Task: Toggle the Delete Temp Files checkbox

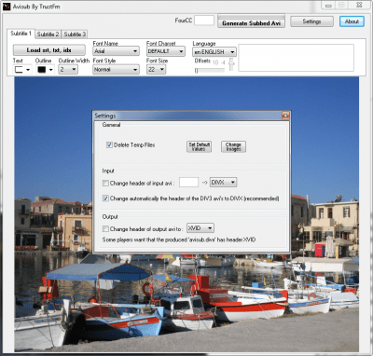Action: 109,144
